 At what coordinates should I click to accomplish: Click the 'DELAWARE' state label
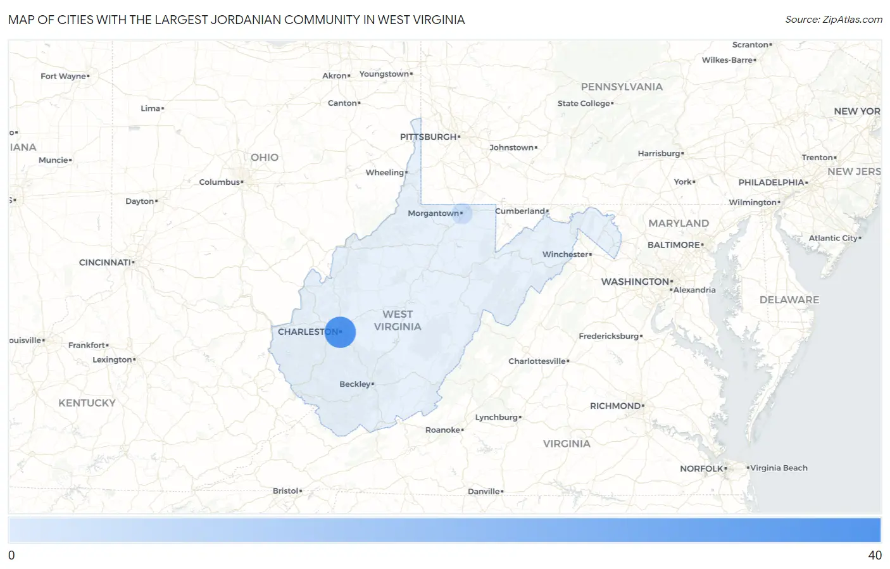coord(789,300)
